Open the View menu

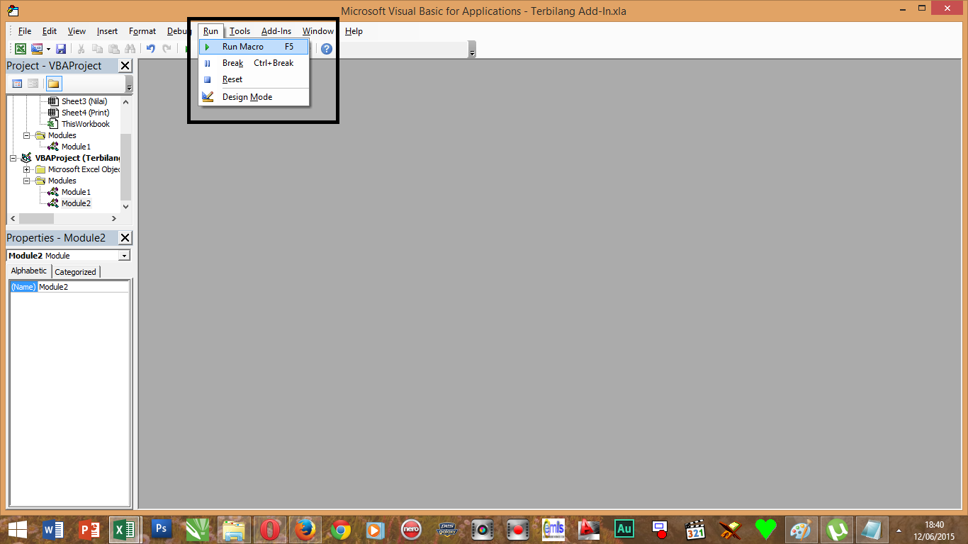(x=77, y=31)
